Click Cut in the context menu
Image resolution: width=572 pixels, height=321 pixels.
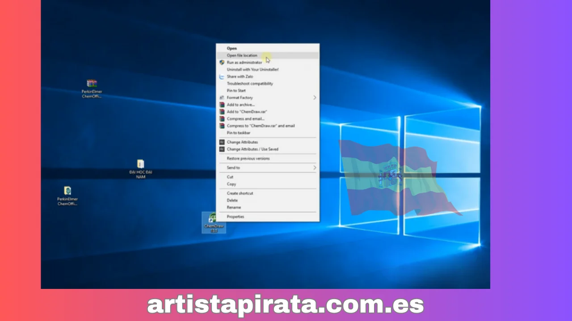[x=267, y=177]
